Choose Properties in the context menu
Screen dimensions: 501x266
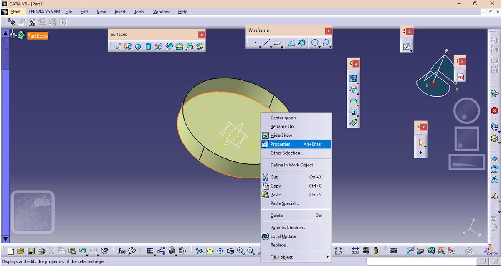point(296,144)
